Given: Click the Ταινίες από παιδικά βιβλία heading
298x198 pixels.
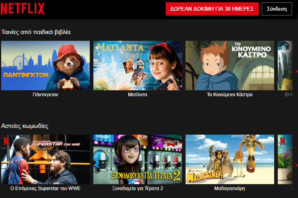Looking at the screenshot, I should [36, 32].
